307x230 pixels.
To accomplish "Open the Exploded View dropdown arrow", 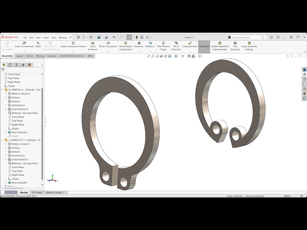I will 190,51.
